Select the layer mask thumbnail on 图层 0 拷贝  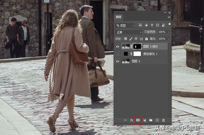(137, 47)
